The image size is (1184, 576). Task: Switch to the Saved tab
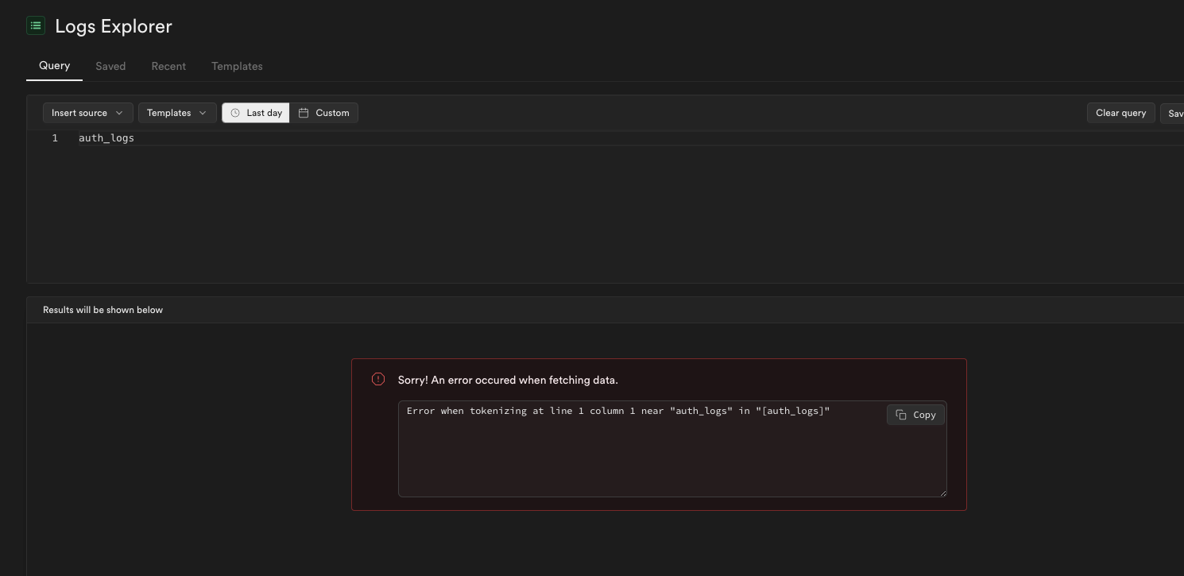(110, 66)
